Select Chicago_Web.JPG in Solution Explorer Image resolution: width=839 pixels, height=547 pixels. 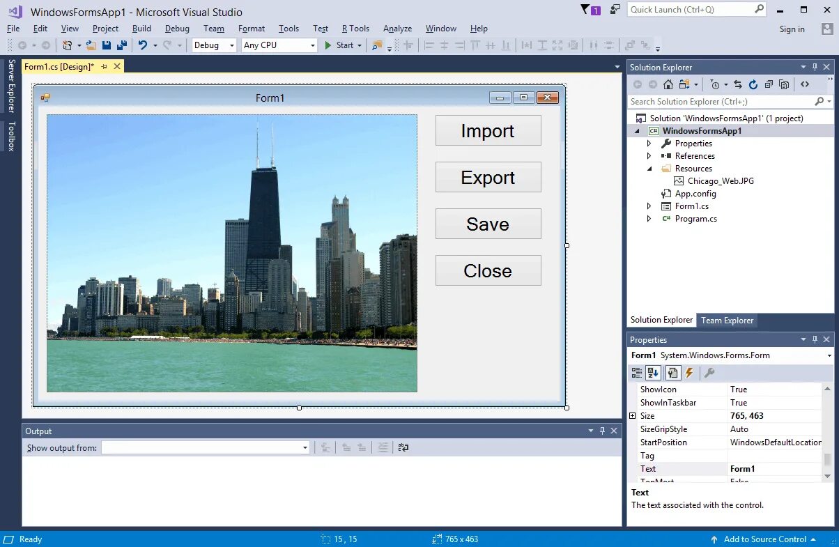tap(721, 181)
